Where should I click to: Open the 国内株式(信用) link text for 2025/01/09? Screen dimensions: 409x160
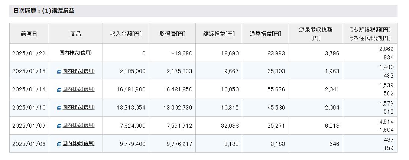click(78, 125)
